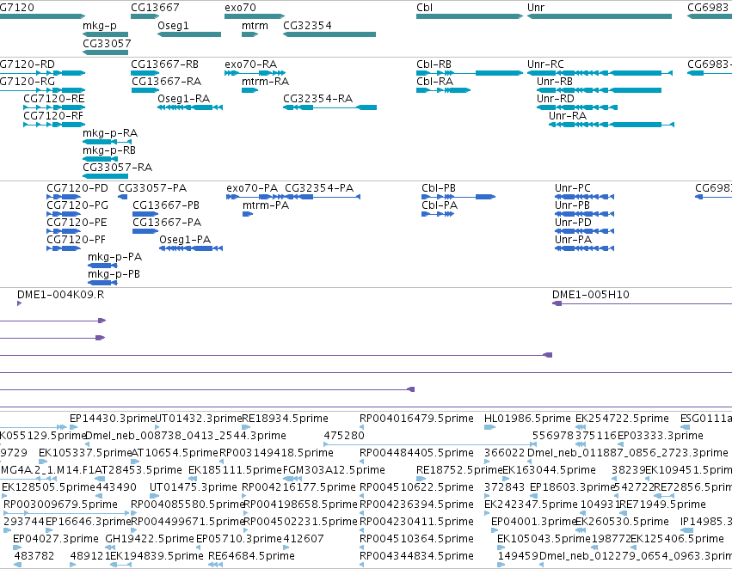Viewport: 732px width, 569px height.
Task: Select transcript label Unr-RA
Action: pyautogui.click(x=568, y=115)
